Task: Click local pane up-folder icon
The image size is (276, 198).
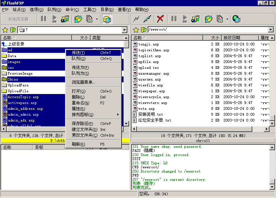Action: click(x=13, y=30)
